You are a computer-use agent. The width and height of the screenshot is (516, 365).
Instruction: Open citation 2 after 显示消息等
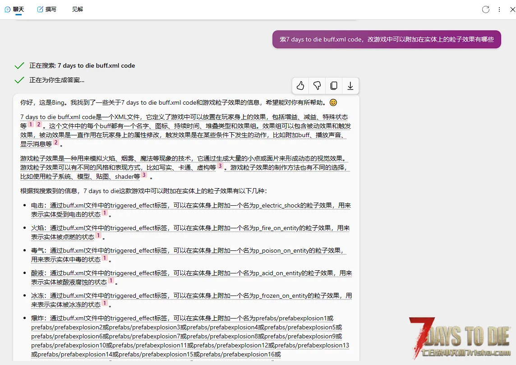click(x=56, y=143)
